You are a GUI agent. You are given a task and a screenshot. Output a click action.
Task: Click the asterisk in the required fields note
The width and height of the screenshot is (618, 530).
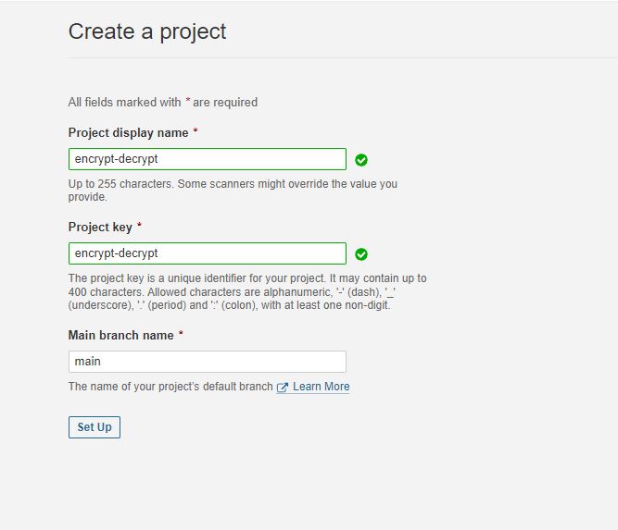188,100
